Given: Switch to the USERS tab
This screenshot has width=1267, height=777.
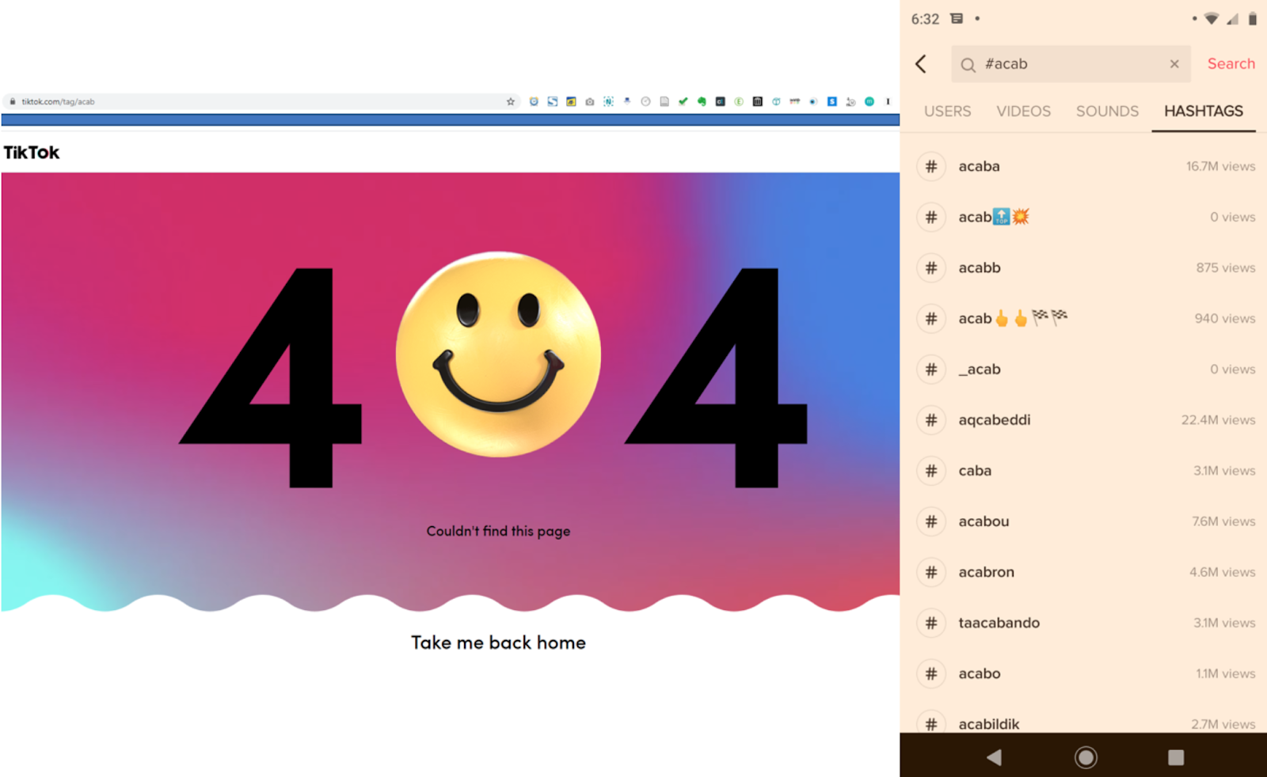Looking at the screenshot, I should [947, 112].
